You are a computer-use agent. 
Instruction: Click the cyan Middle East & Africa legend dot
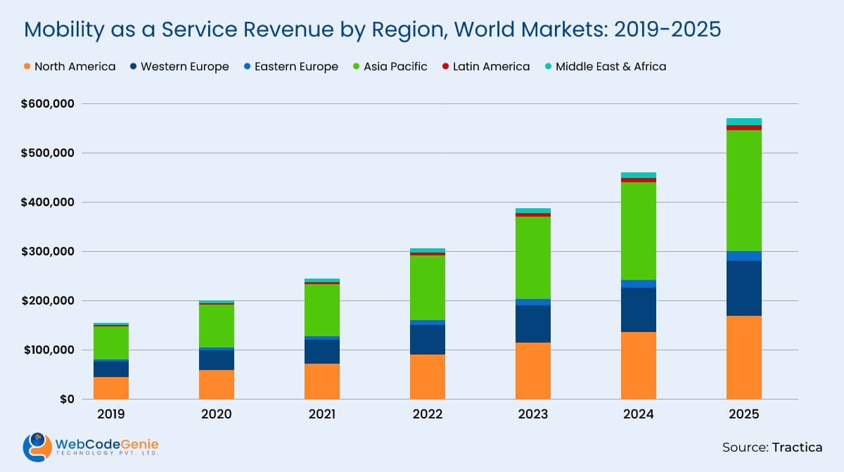click(549, 67)
